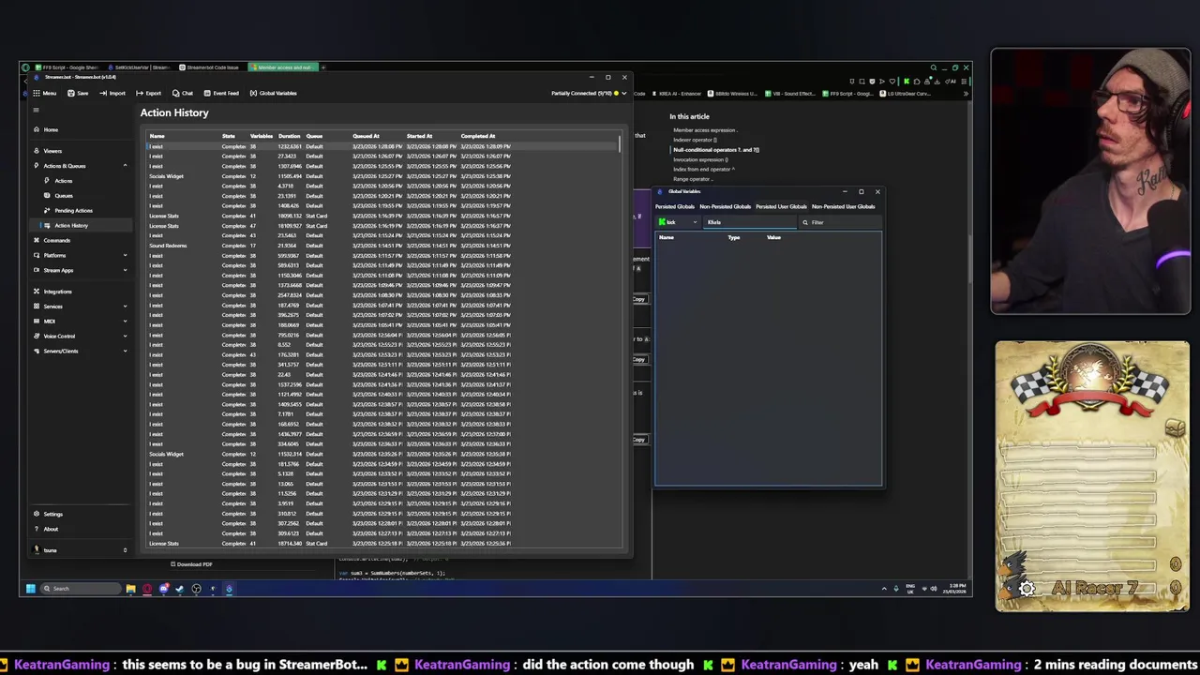
Task: Open the KREA AI - Enhancer bookmark
Action: 675,94
